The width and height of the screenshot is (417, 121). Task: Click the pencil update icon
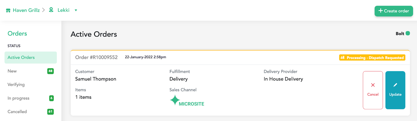[395, 85]
